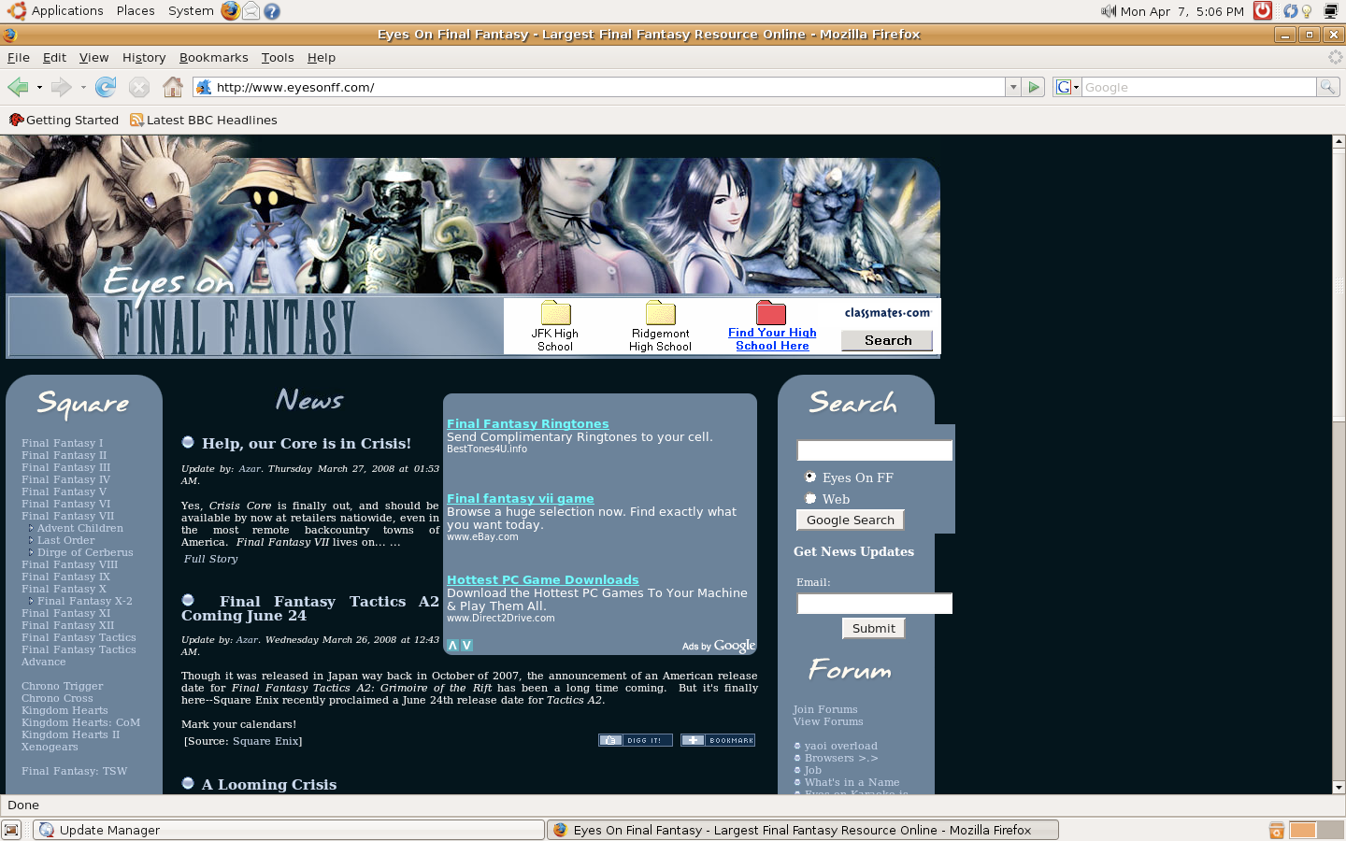Go back with the green Back arrow

pos(18,87)
